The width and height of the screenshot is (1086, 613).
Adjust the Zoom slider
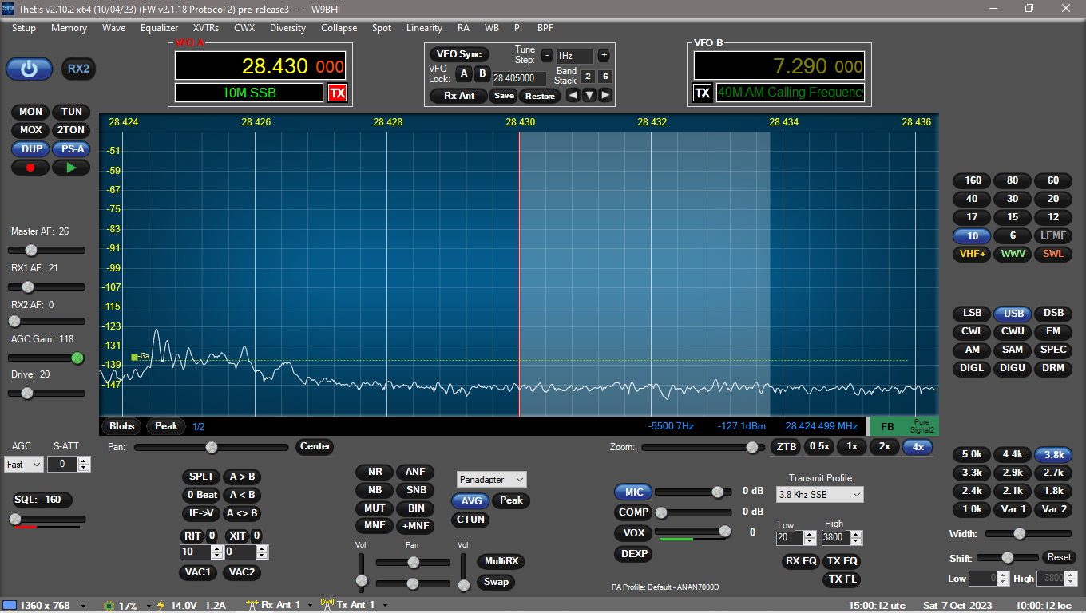(x=703, y=447)
